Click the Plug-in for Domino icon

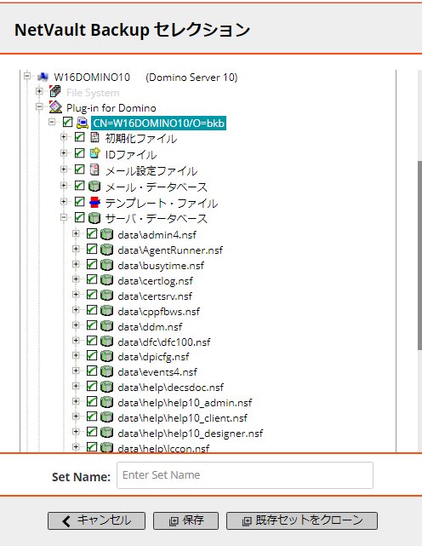pos(55,107)
